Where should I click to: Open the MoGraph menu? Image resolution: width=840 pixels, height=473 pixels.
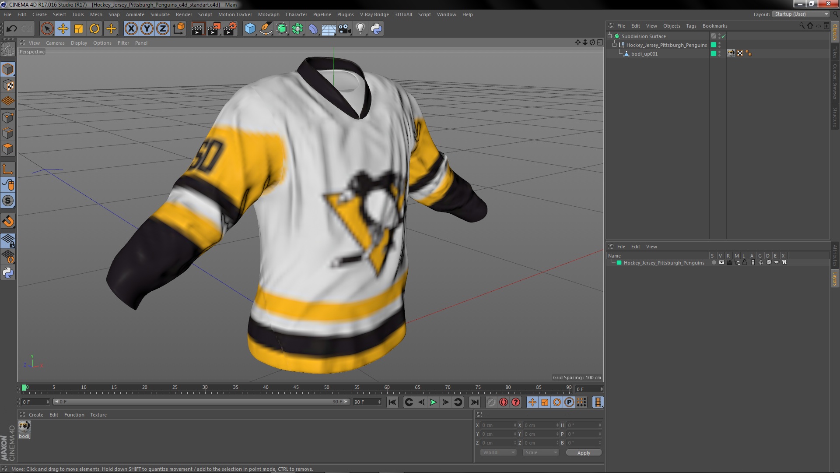269,14
